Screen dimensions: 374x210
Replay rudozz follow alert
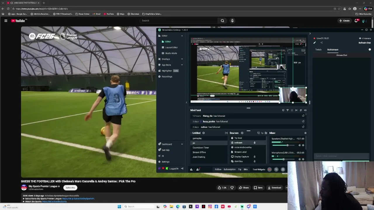tap(303, 127)
